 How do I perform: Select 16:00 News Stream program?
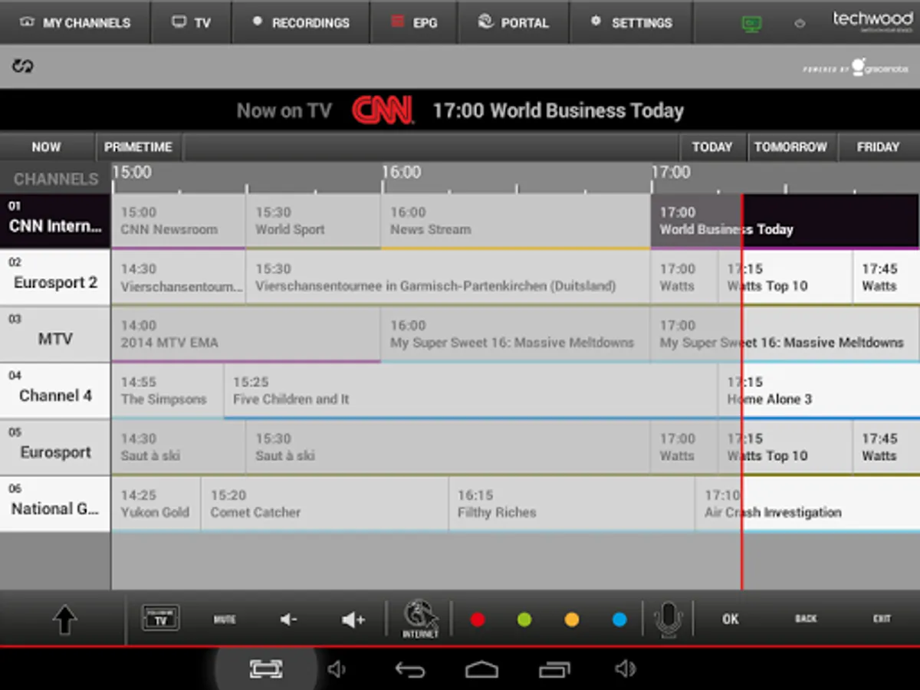point(515,221)
